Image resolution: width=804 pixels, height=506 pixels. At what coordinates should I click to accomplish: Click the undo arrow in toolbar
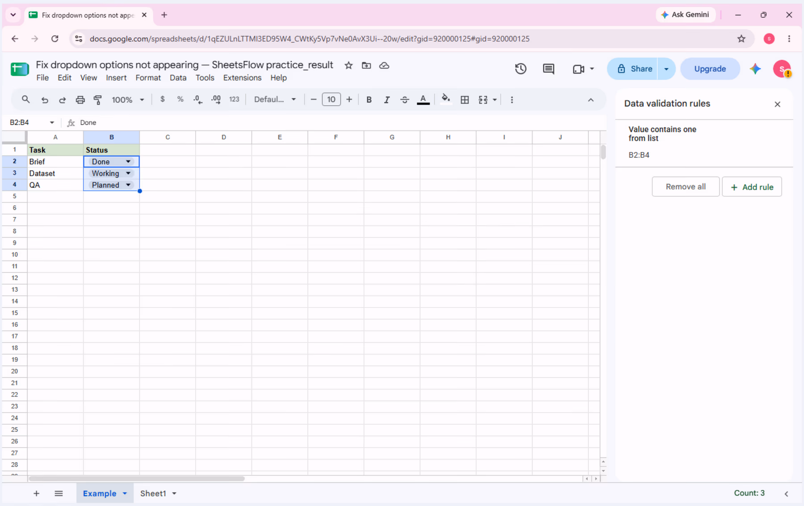pyautogui.click(x=45, y=100)
